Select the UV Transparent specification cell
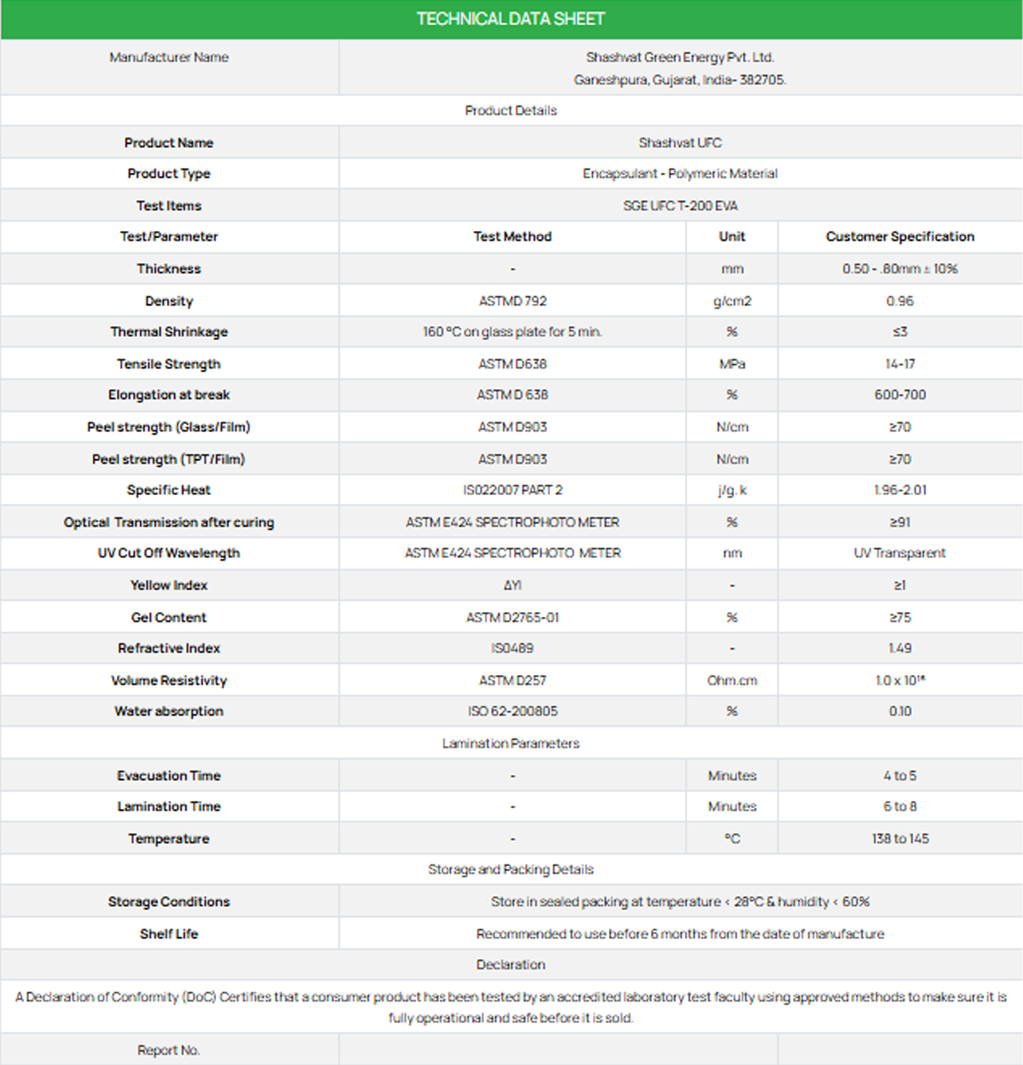The width and height of the screenshot is (1023, 1065). pyautogui.click(x=900, y=553)
